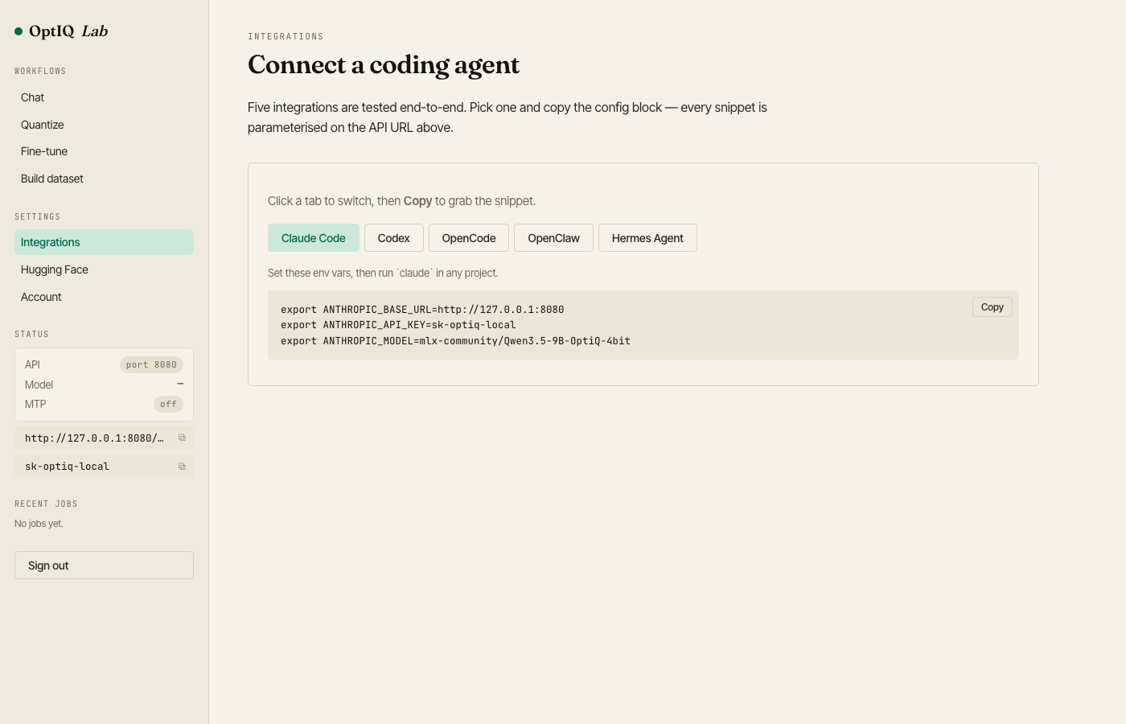
Task: Switch to the Codex tab
Action: (394, 238)
